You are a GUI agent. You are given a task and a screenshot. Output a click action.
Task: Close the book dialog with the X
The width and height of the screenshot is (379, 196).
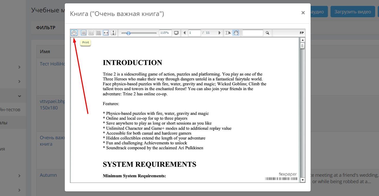303,13
